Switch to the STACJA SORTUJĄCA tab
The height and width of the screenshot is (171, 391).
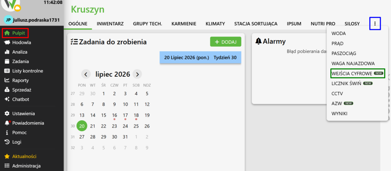256,24
